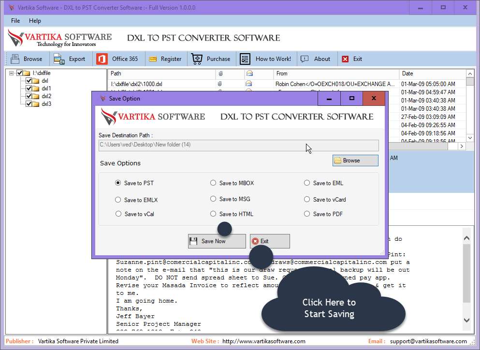Screen dimensions: 480x350
Task: Uncheck the dxl folder checkbox
Action: (x=29, y=81)
